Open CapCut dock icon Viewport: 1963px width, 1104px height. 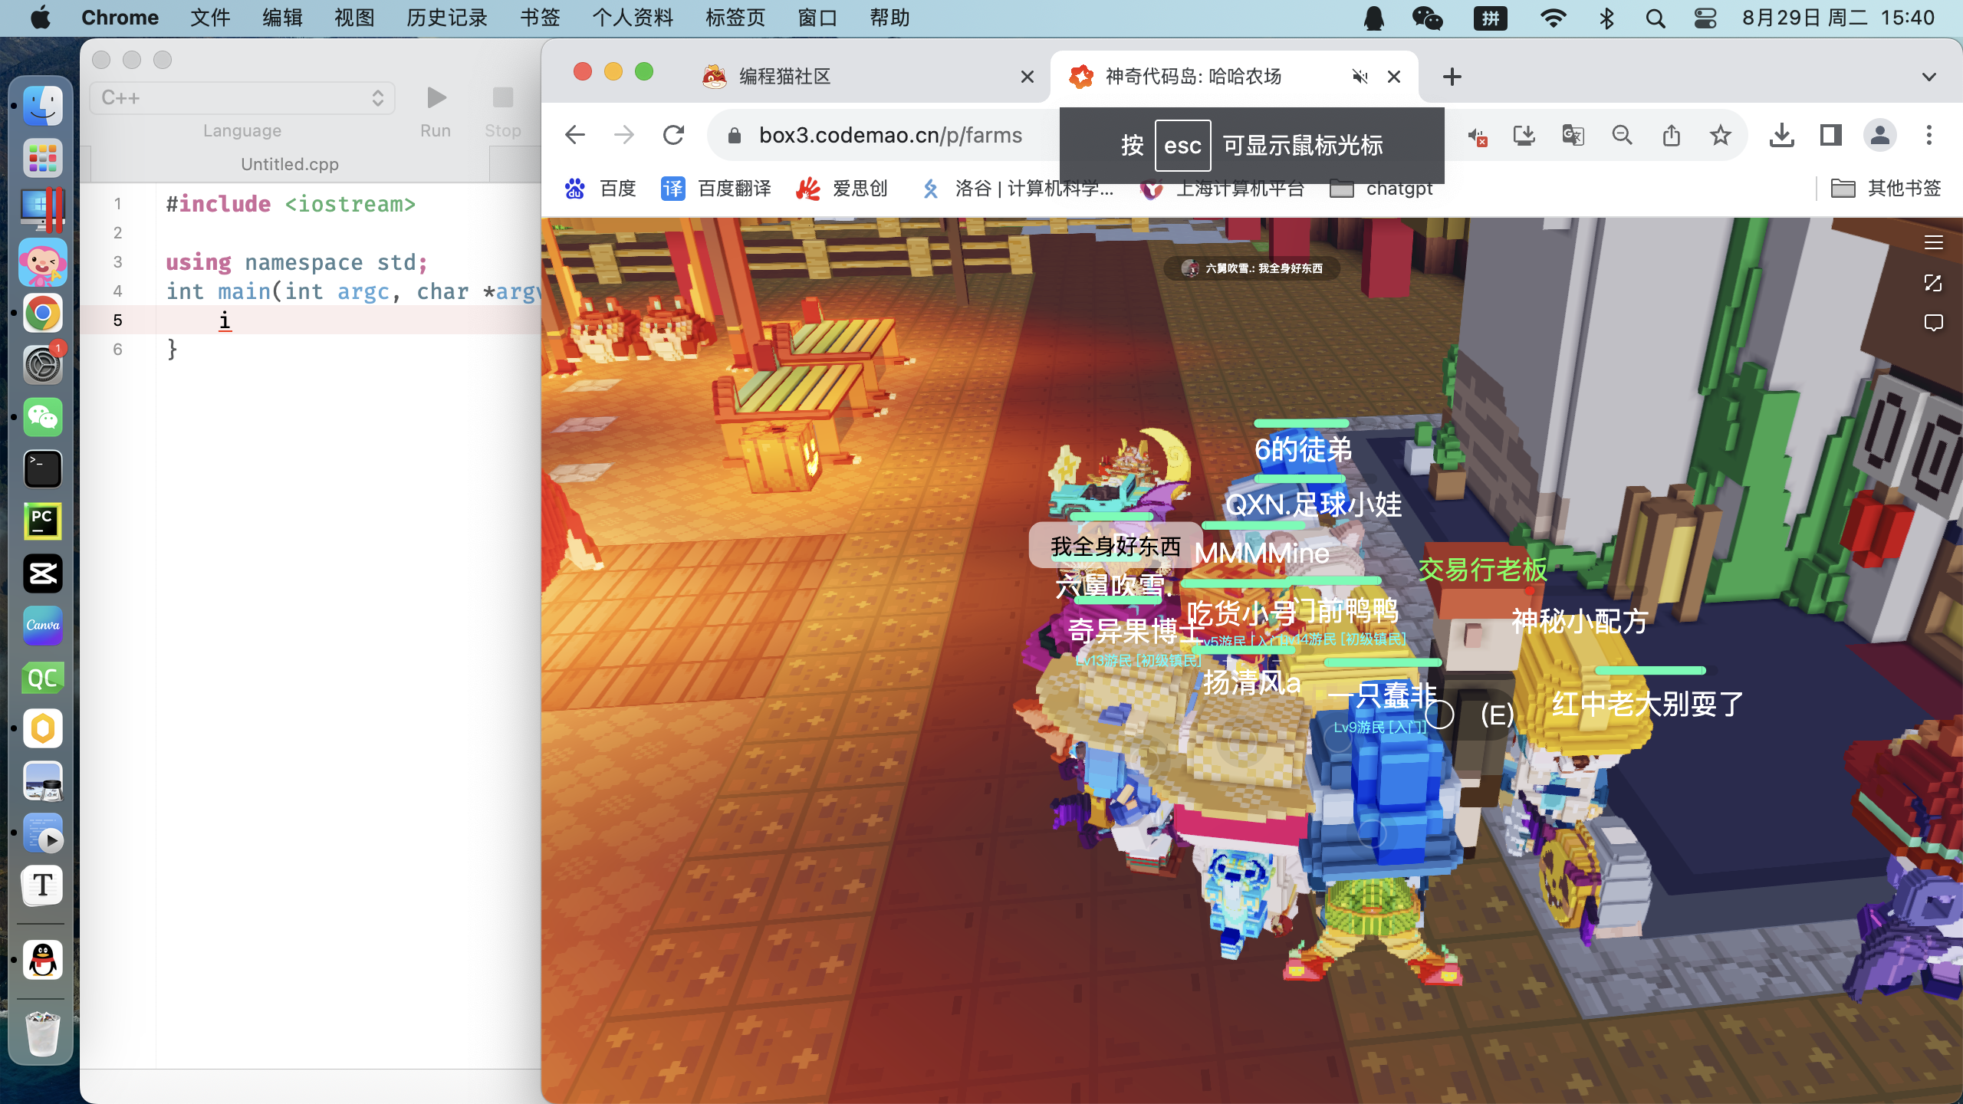coord(43,573)
